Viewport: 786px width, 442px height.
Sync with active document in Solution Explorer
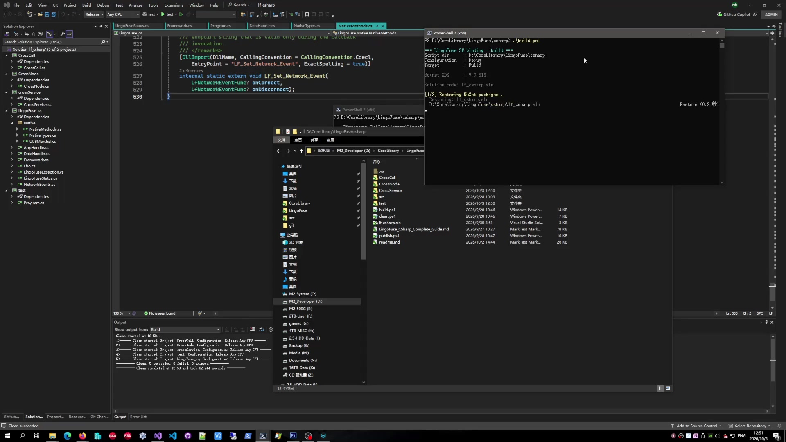(x=27, y=34)
